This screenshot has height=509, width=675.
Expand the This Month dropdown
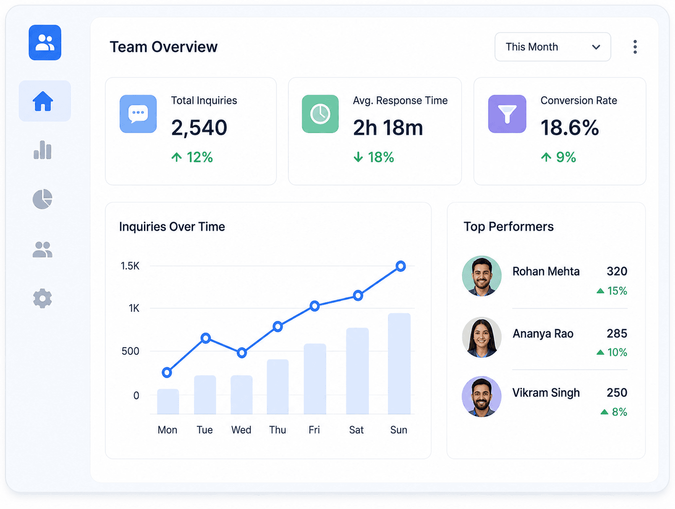pos(553,47)
